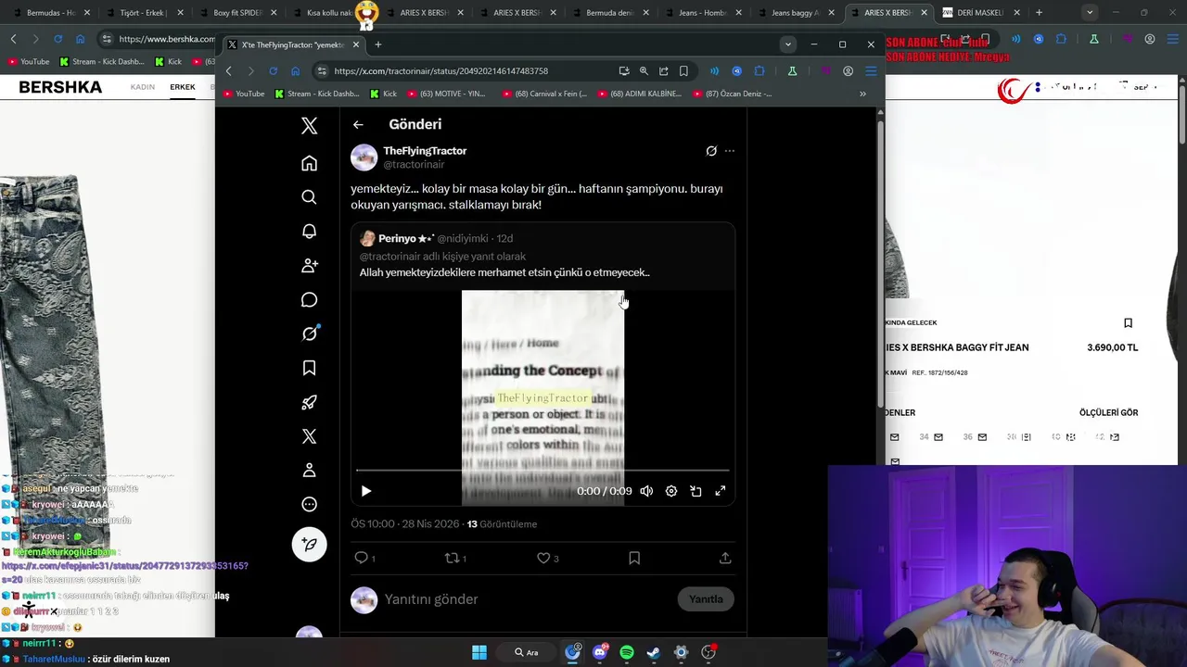Viewport: 1187px width, 667px height.
Task: Play the embedded video
Action: (x=366, y=491)
